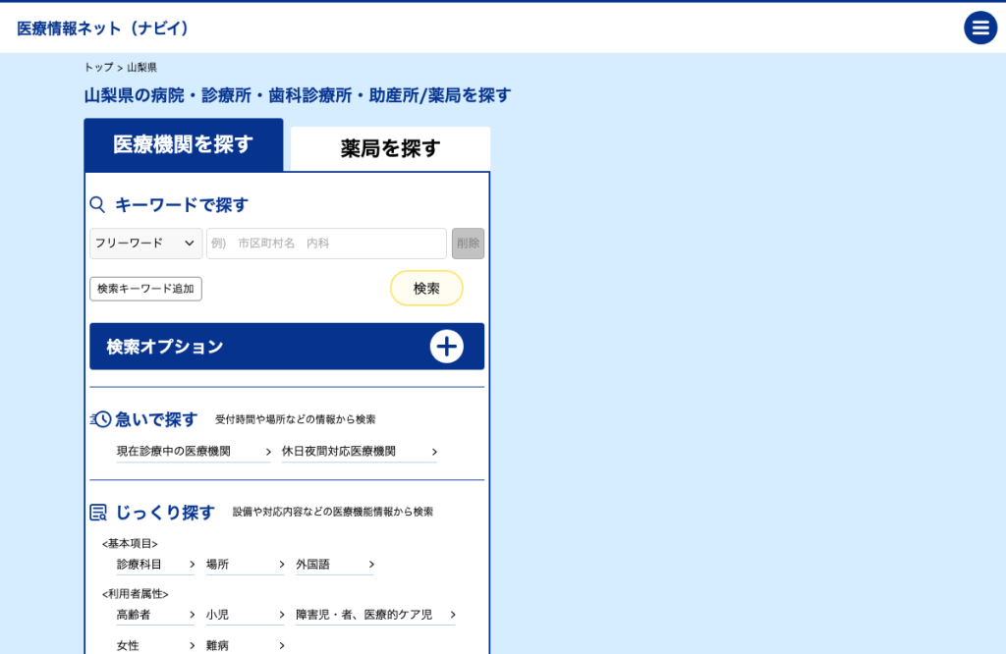Click the 削除 button
This screenshot has height=654, width=1006.
pyautogui.click(x=468, y=243)
